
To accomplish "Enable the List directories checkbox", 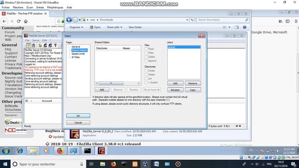I will point(146,78).
